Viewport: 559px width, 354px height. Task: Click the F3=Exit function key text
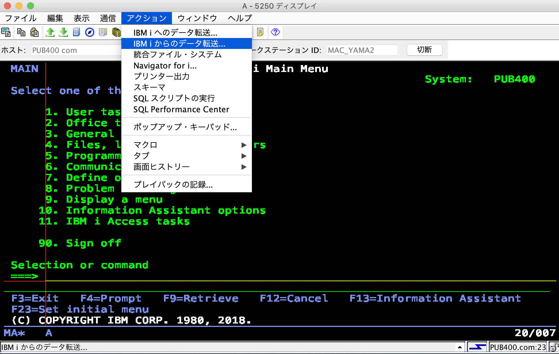(x=35, y=298)
